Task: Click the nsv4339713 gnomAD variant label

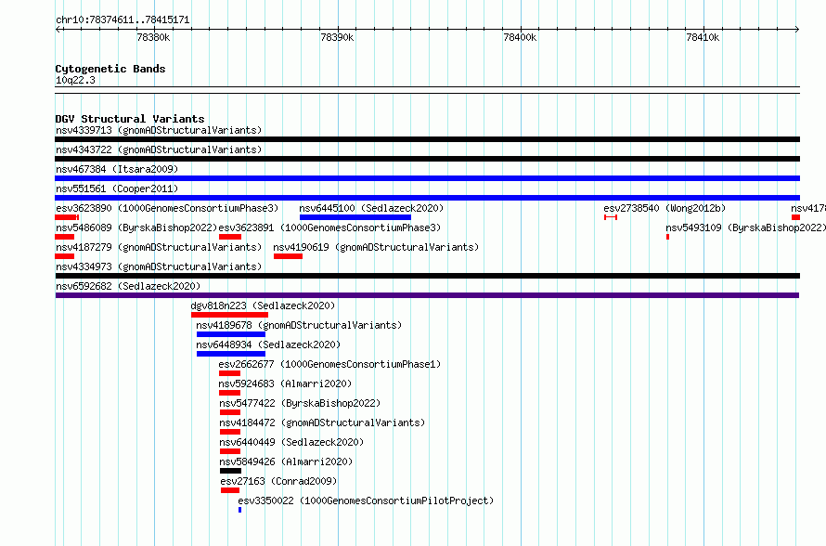Action: [x=159, y=130]
